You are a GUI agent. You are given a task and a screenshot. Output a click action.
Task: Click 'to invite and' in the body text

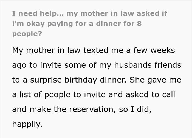click(98, 95)
